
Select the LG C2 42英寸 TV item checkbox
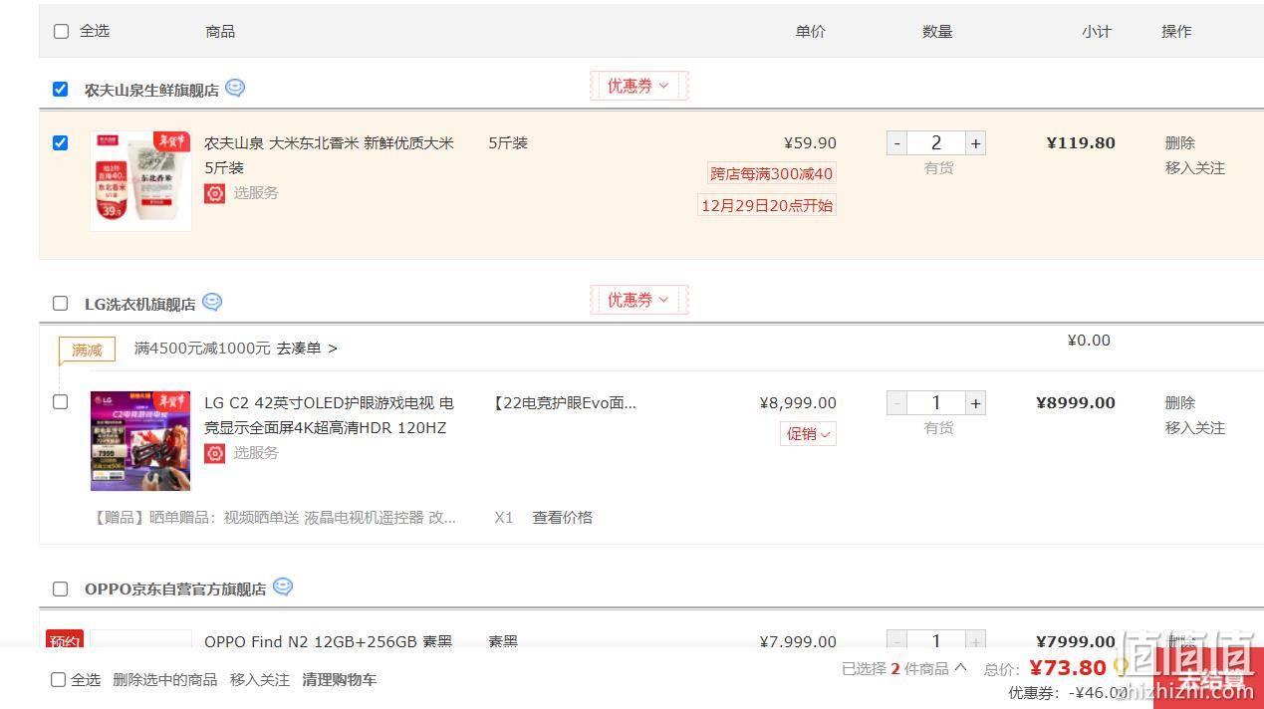coord(61,402)
